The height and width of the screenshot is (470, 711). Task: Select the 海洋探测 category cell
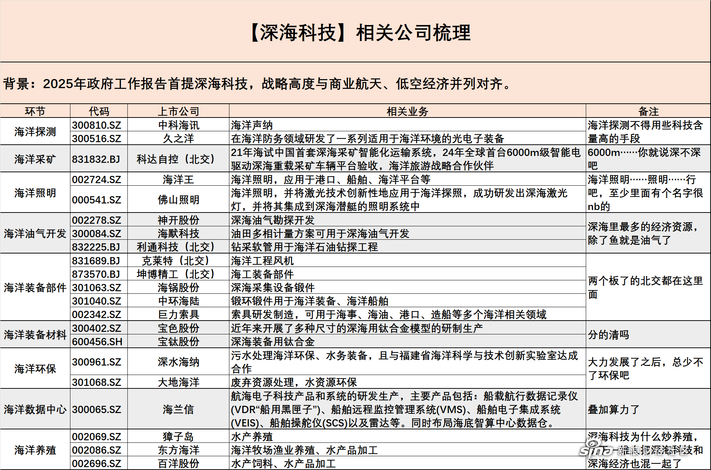[35, 132]
